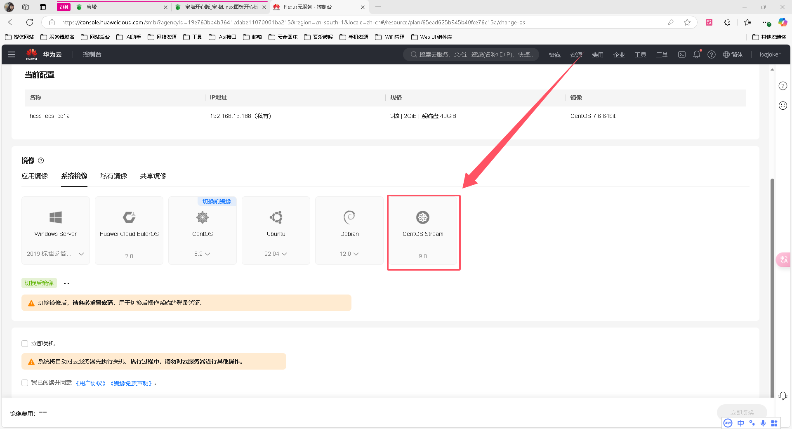
Task: Open the 其他收藏夹 bookmark folder
Action: tap(769, 37)
